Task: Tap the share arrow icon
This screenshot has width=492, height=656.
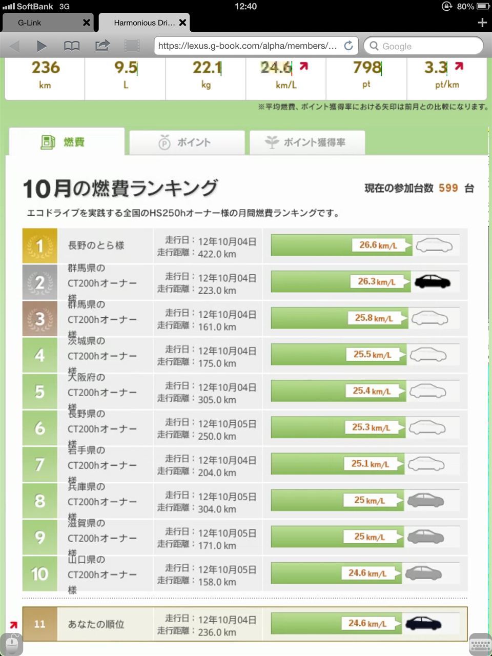Action: (102, 46)
